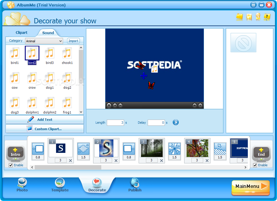Select the bird2 sound clip
277x201 pixels.
(x=32, y=56)
